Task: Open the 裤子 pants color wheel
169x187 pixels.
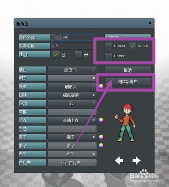Action: [101, 145]
